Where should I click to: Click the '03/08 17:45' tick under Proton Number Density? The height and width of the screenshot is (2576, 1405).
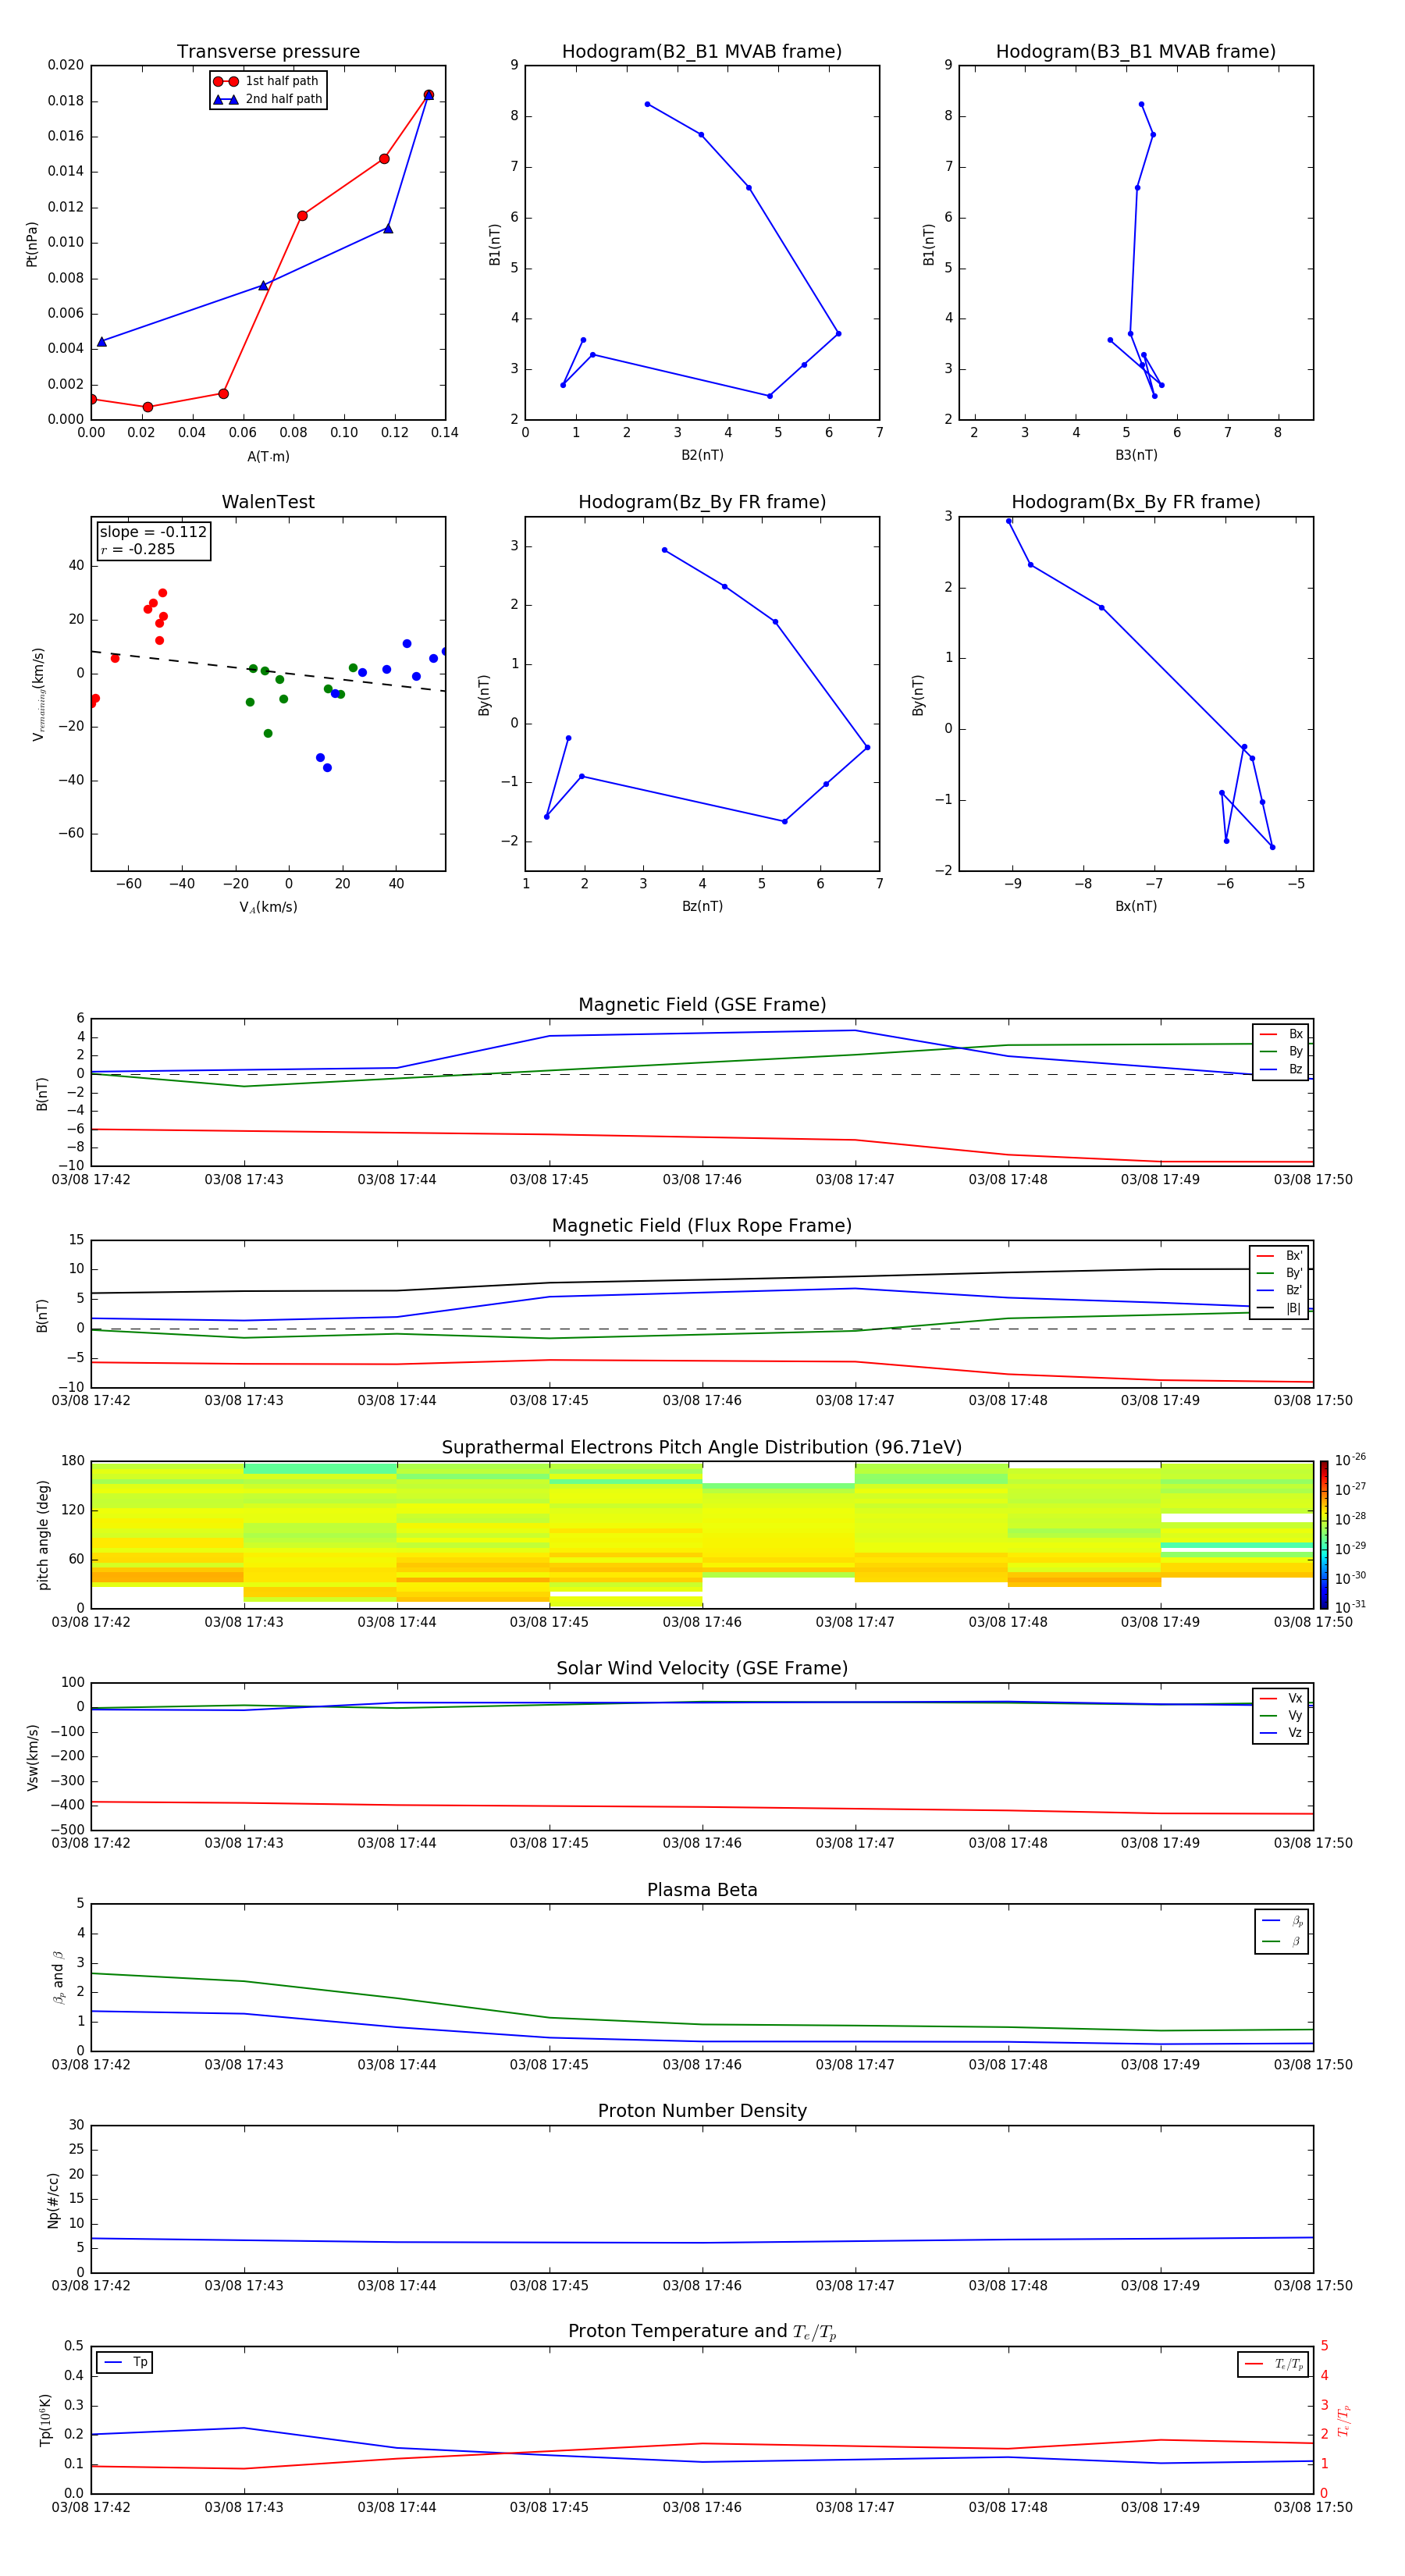tap(549, 2285)
